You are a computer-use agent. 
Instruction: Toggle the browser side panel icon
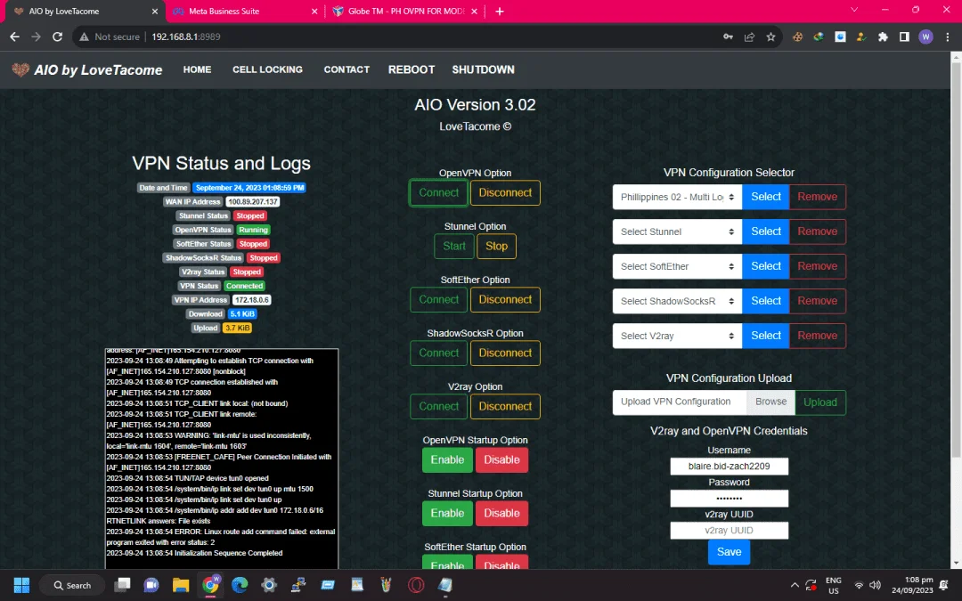pos(904,37)
